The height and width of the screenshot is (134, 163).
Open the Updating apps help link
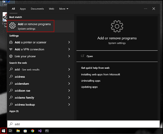click(89, 87)
